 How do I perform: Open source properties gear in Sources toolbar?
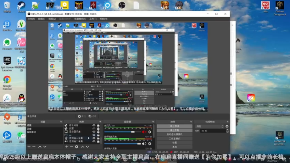click(x=76, y=147)
